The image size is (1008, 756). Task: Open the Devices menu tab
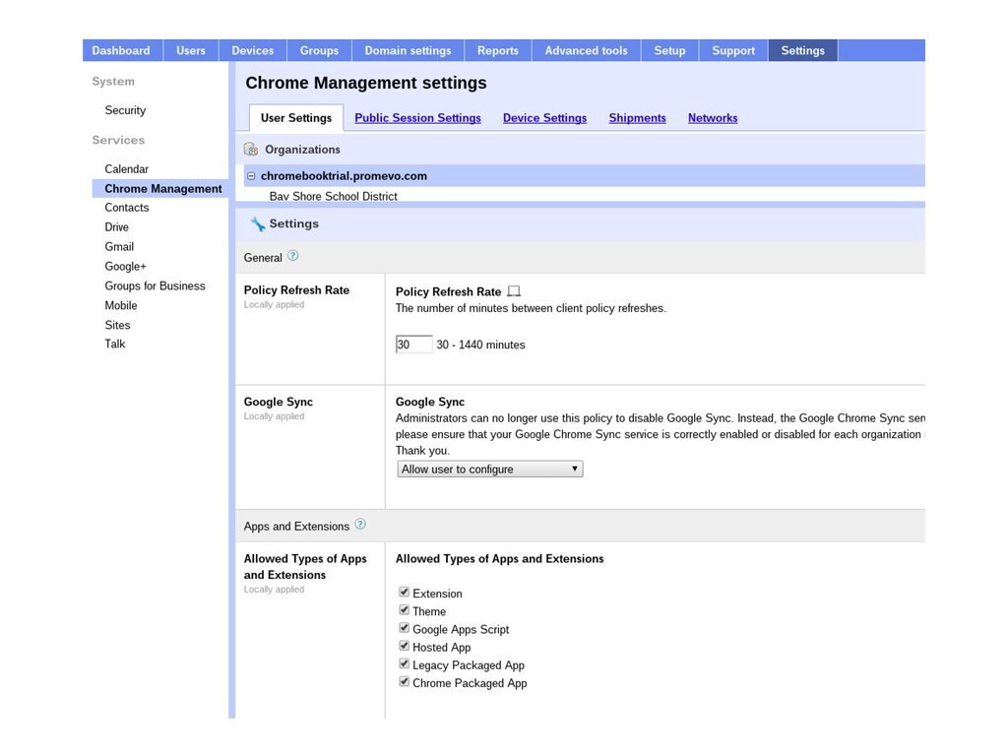click(252, 50)
